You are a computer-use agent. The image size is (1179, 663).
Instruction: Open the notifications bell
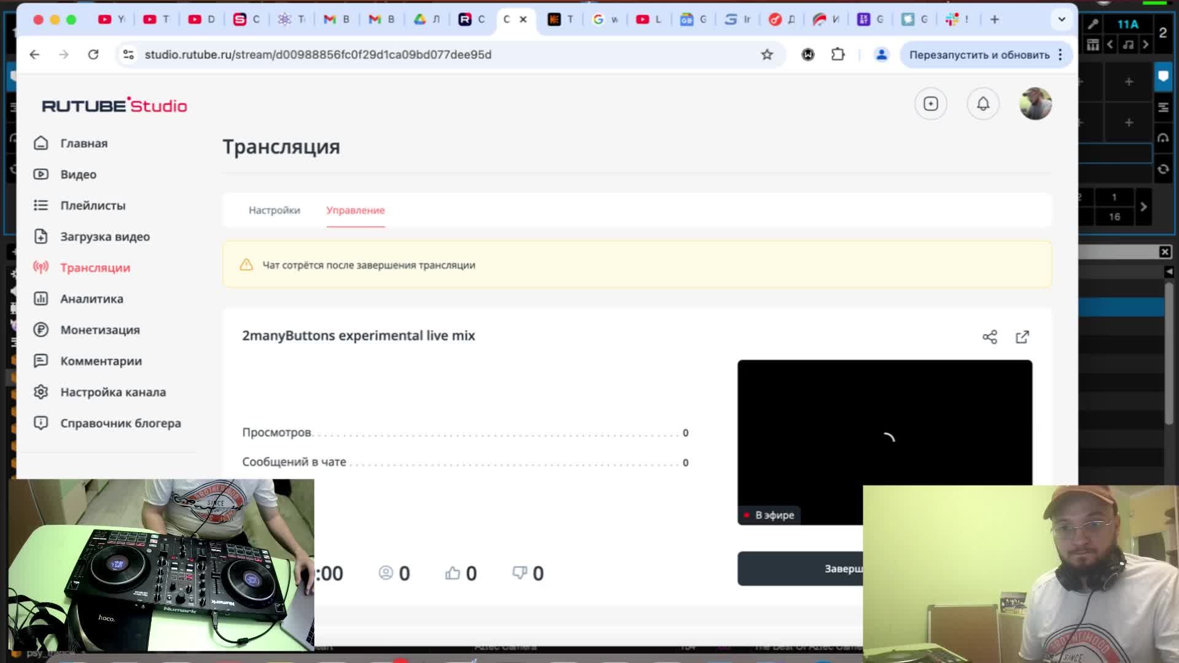click(x=982, y=104)
